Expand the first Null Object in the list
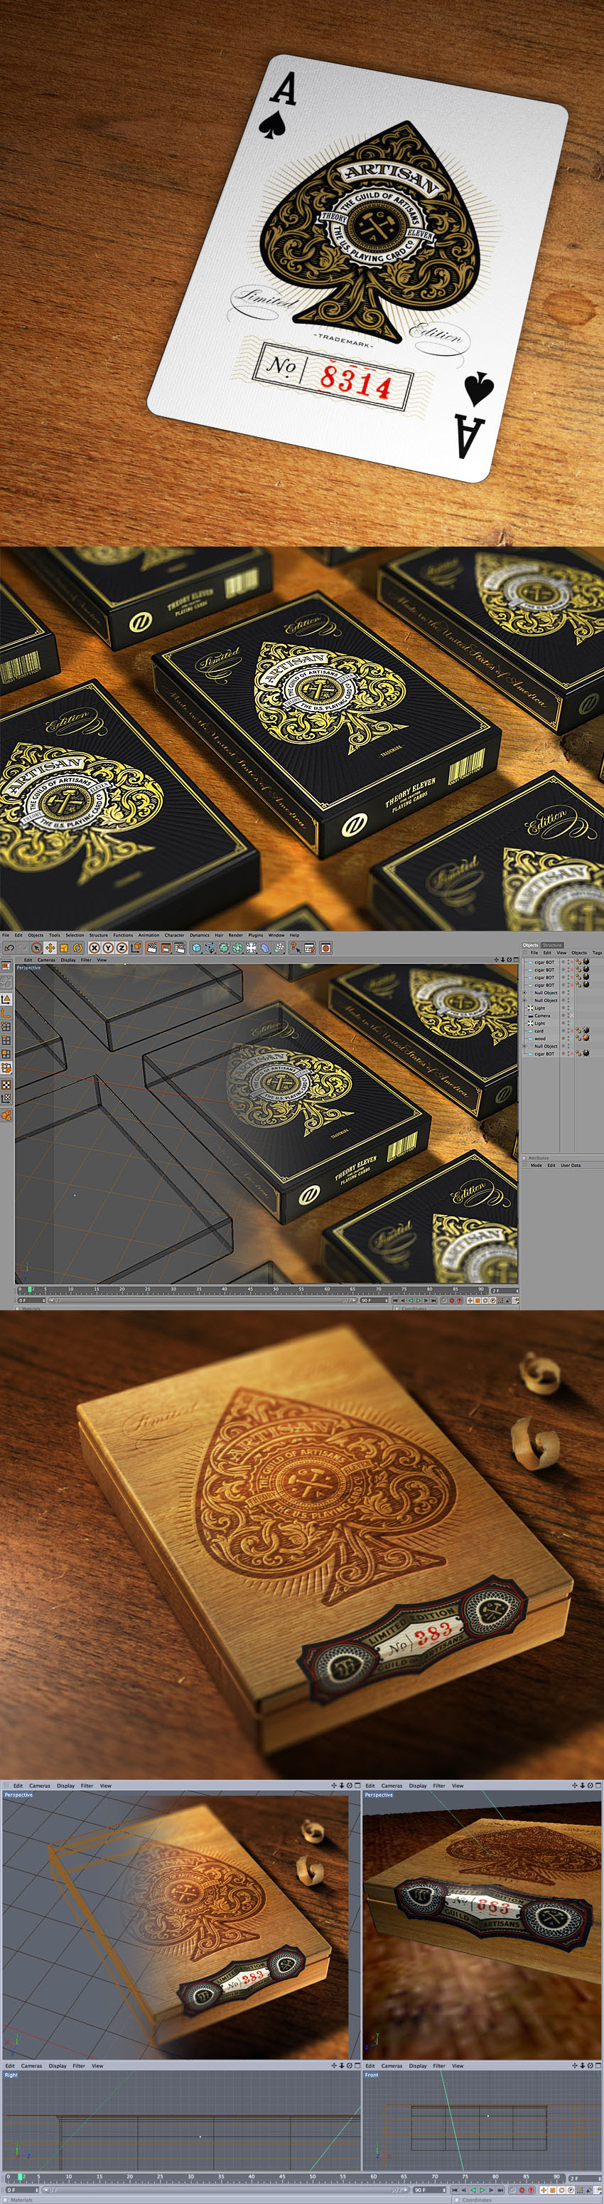The width and height of the screenshot is (604, 2204). (x=524, y=993)
